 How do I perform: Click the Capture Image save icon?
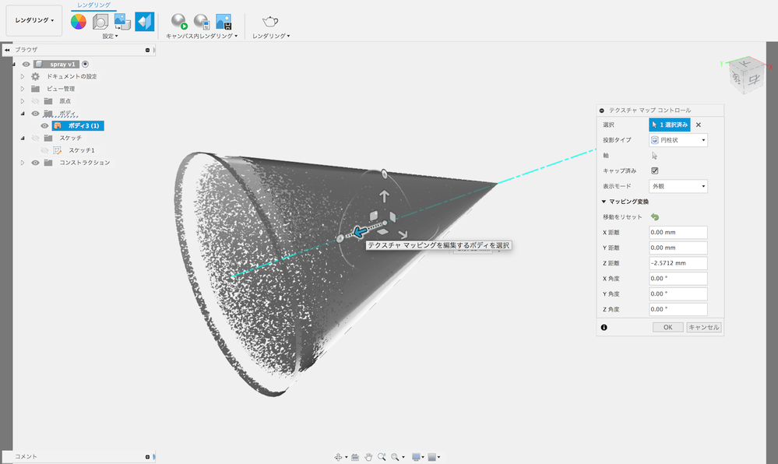pyautogui.click(x=224, y=21)
